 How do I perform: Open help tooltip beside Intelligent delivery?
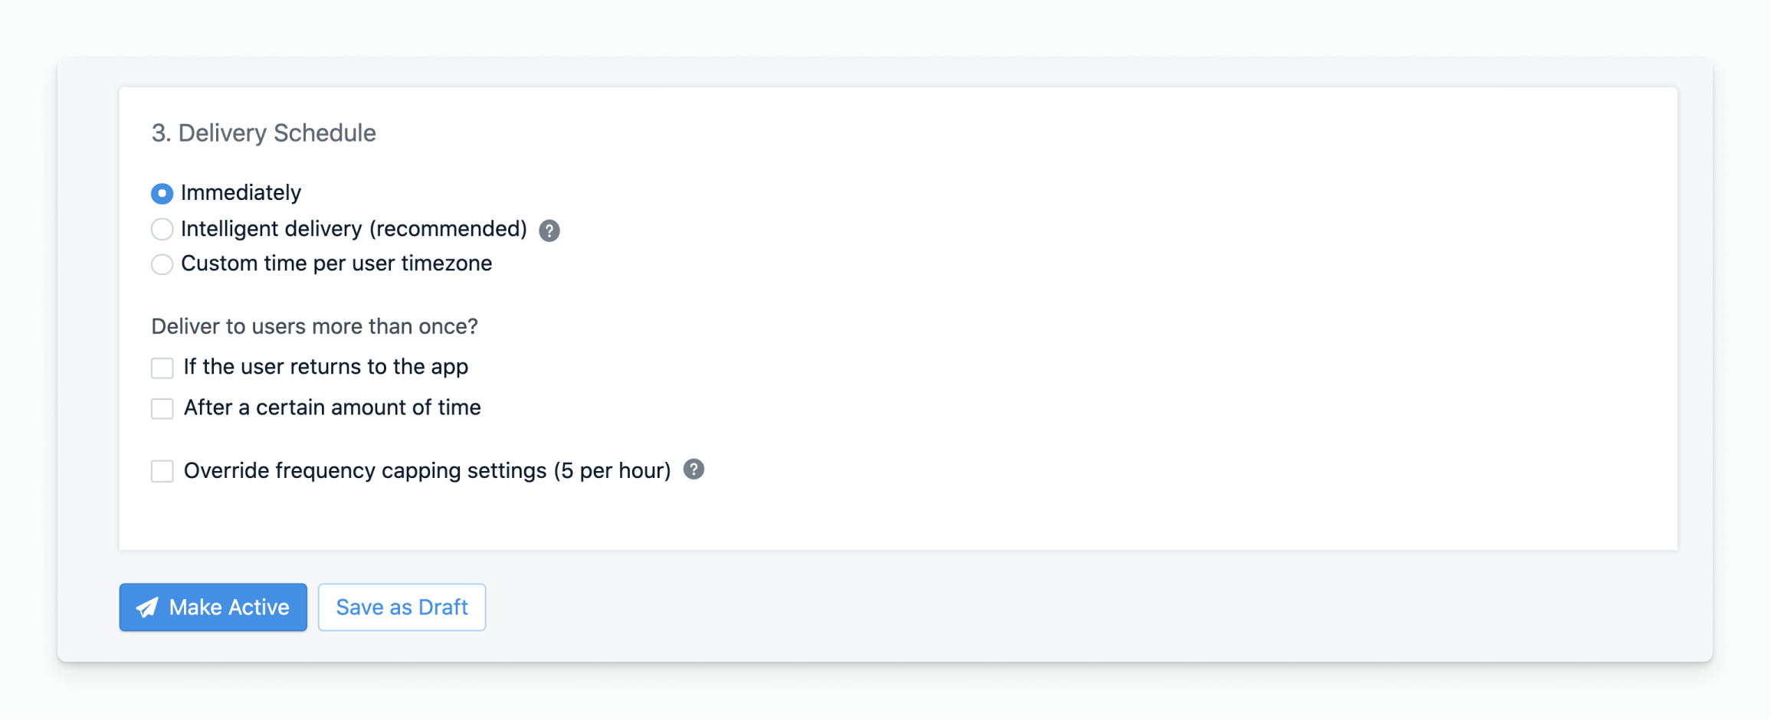549,231
